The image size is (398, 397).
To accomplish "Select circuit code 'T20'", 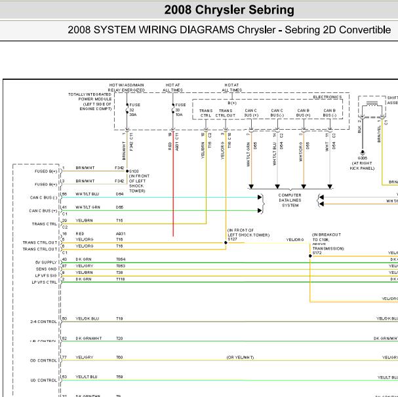I will point(119,339).
